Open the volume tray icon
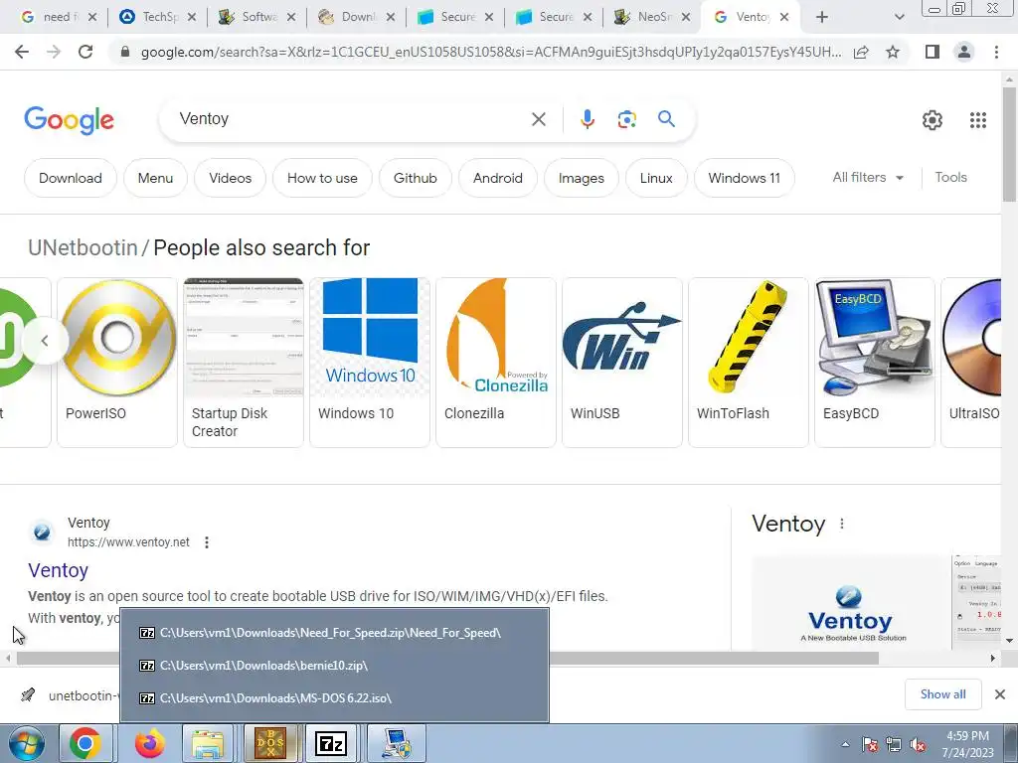This screenshot has width=1018, height=763. point(918,745)
